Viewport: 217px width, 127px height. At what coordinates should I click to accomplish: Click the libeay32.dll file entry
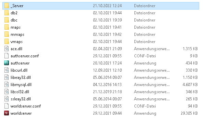coord(101,77)
